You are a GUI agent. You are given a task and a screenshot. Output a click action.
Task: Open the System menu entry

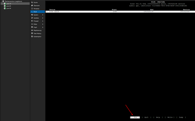[x=38, y=15]
